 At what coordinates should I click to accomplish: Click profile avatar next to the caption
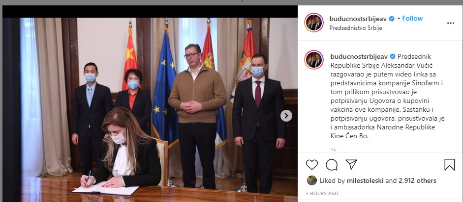click(x=314, y=60)
